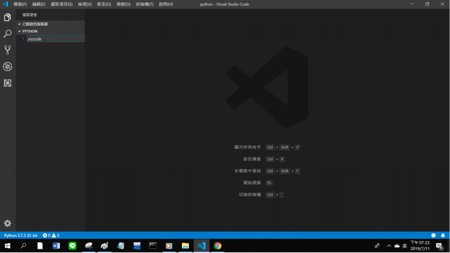Open the command prompt taskbar icon

(x=153, y=246)
